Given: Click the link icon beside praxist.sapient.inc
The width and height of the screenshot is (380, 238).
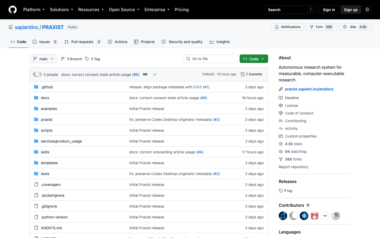Looking at the screenshot, I should tap(281, 89).
